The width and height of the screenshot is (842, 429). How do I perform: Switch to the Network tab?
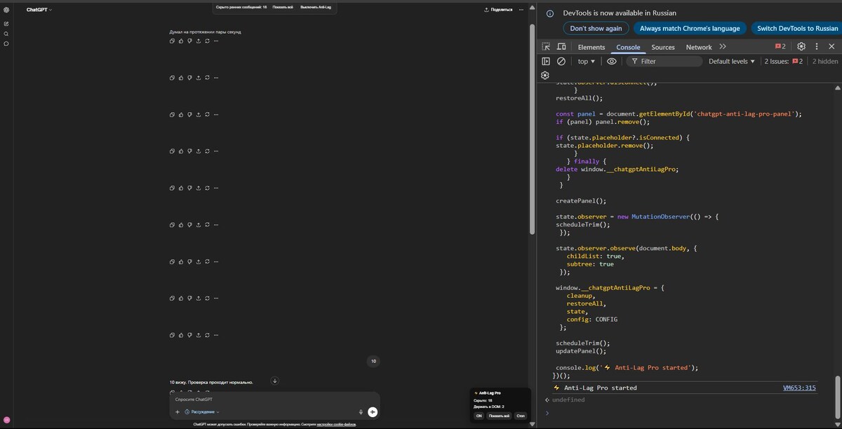pos(699,47)
